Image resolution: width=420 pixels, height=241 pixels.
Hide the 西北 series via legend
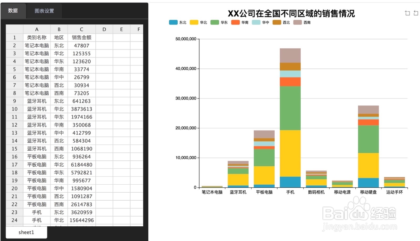tap(281, 23)
